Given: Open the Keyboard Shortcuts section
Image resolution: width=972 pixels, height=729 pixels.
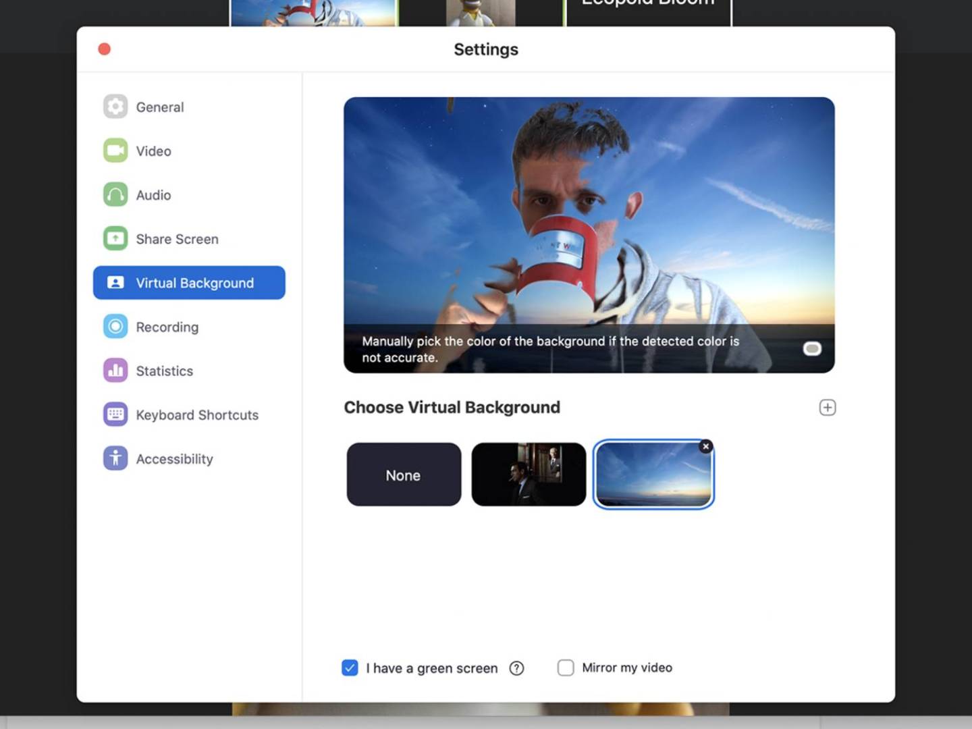Looking at the screenshot, I should tap(196, 414).
